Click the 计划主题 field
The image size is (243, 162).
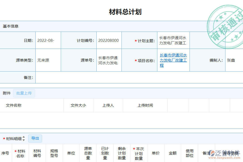point(173,40)
